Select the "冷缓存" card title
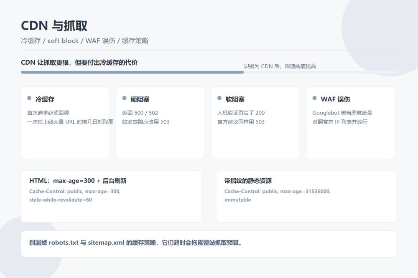Screen dimensions: 418x278 [45, 99]
